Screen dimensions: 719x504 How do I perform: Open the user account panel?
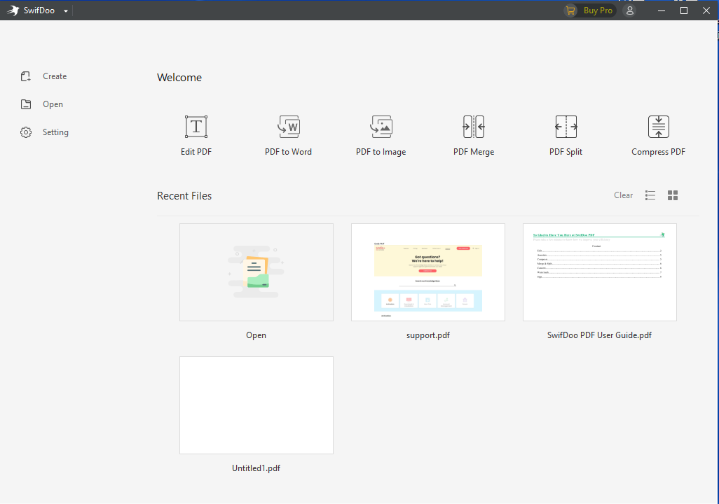click(x=629, y=10)
